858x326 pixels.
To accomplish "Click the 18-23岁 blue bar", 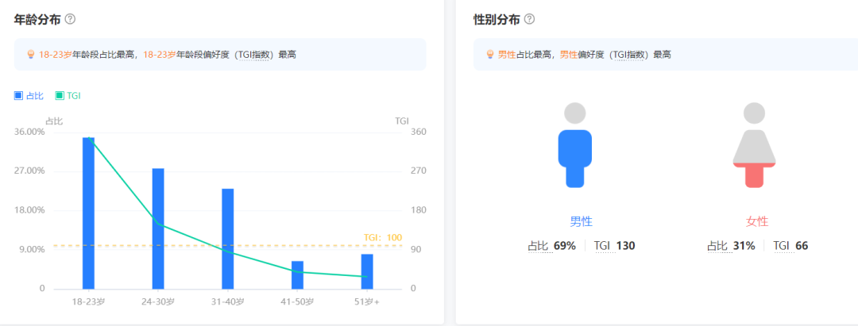I will (x=88, y=213).
